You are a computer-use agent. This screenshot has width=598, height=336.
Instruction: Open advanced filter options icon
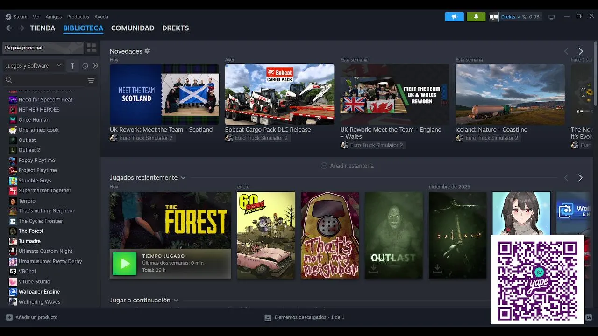91,80
